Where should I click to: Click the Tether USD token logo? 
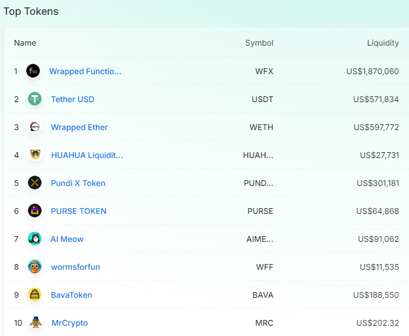click(35, 99)
